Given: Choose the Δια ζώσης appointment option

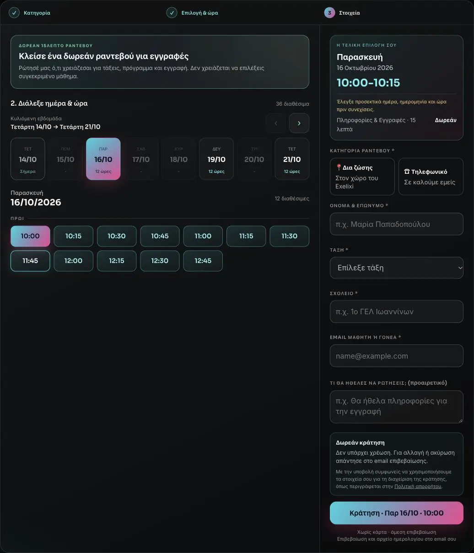Looking at the screenshot, I should pyautogui.click(x=362, y=177).
